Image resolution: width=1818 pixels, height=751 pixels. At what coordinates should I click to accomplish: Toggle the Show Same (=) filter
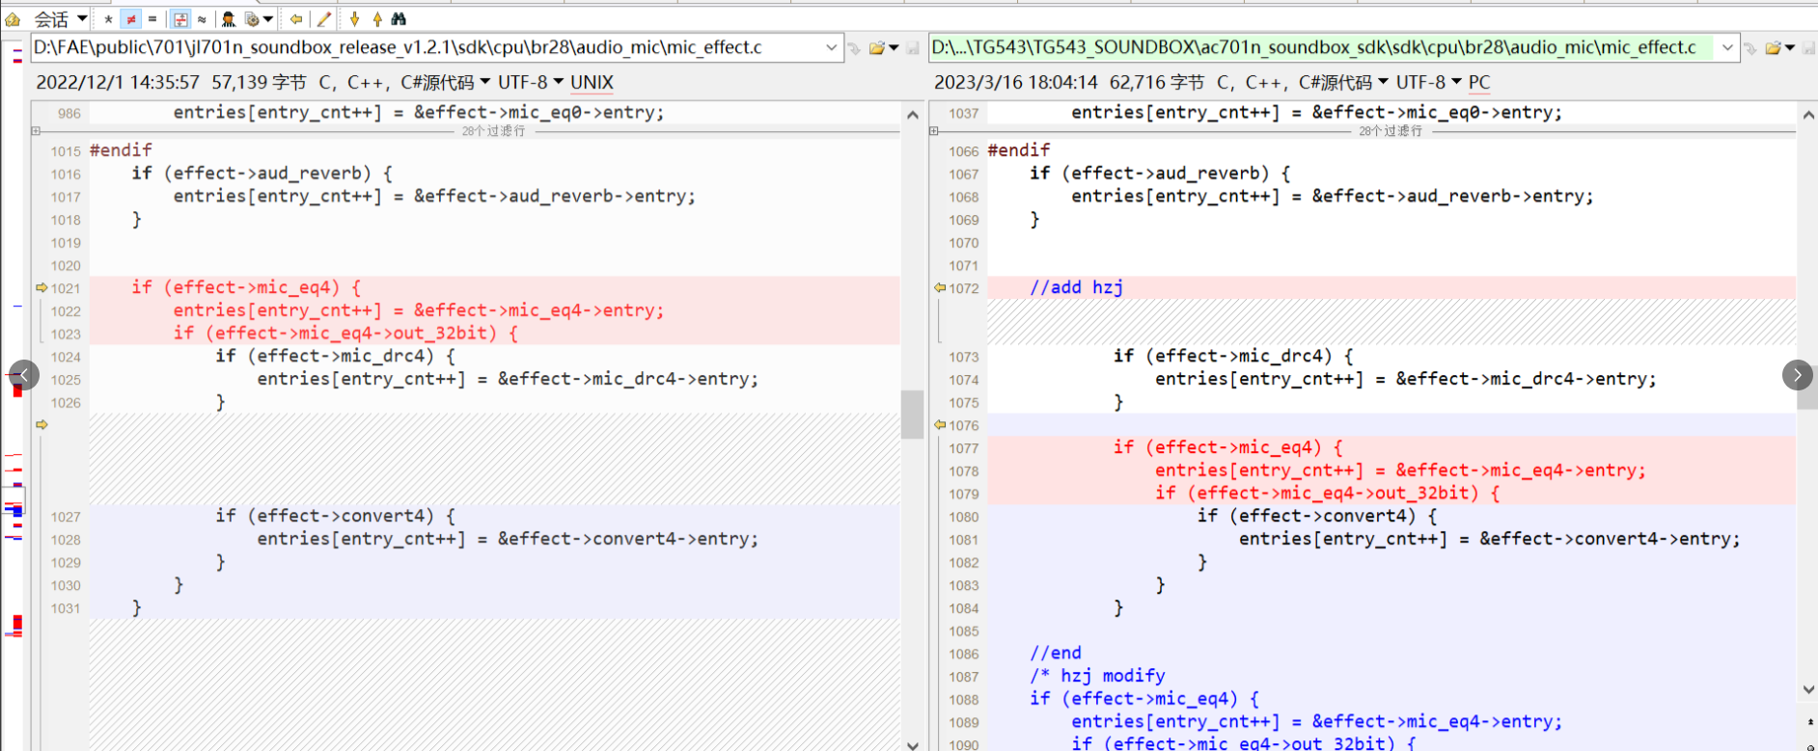(152, 18)
